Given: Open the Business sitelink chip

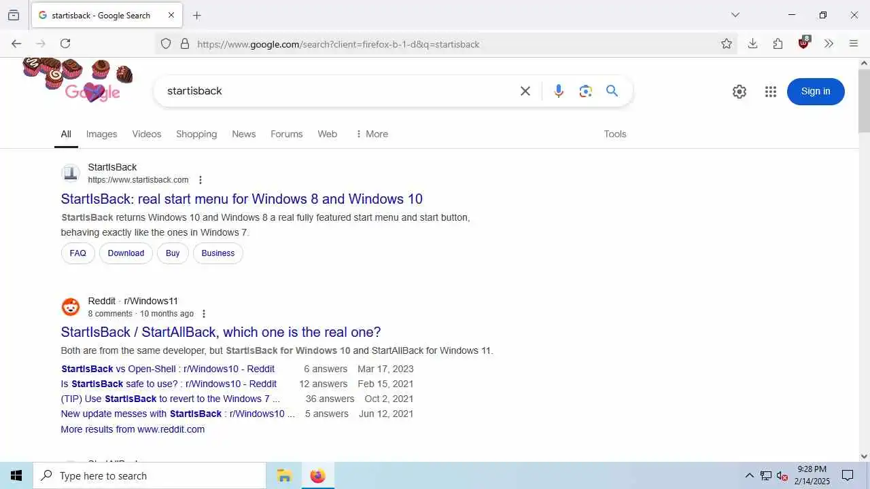Looking at the screenshot, I should click(x=218, y=253).
